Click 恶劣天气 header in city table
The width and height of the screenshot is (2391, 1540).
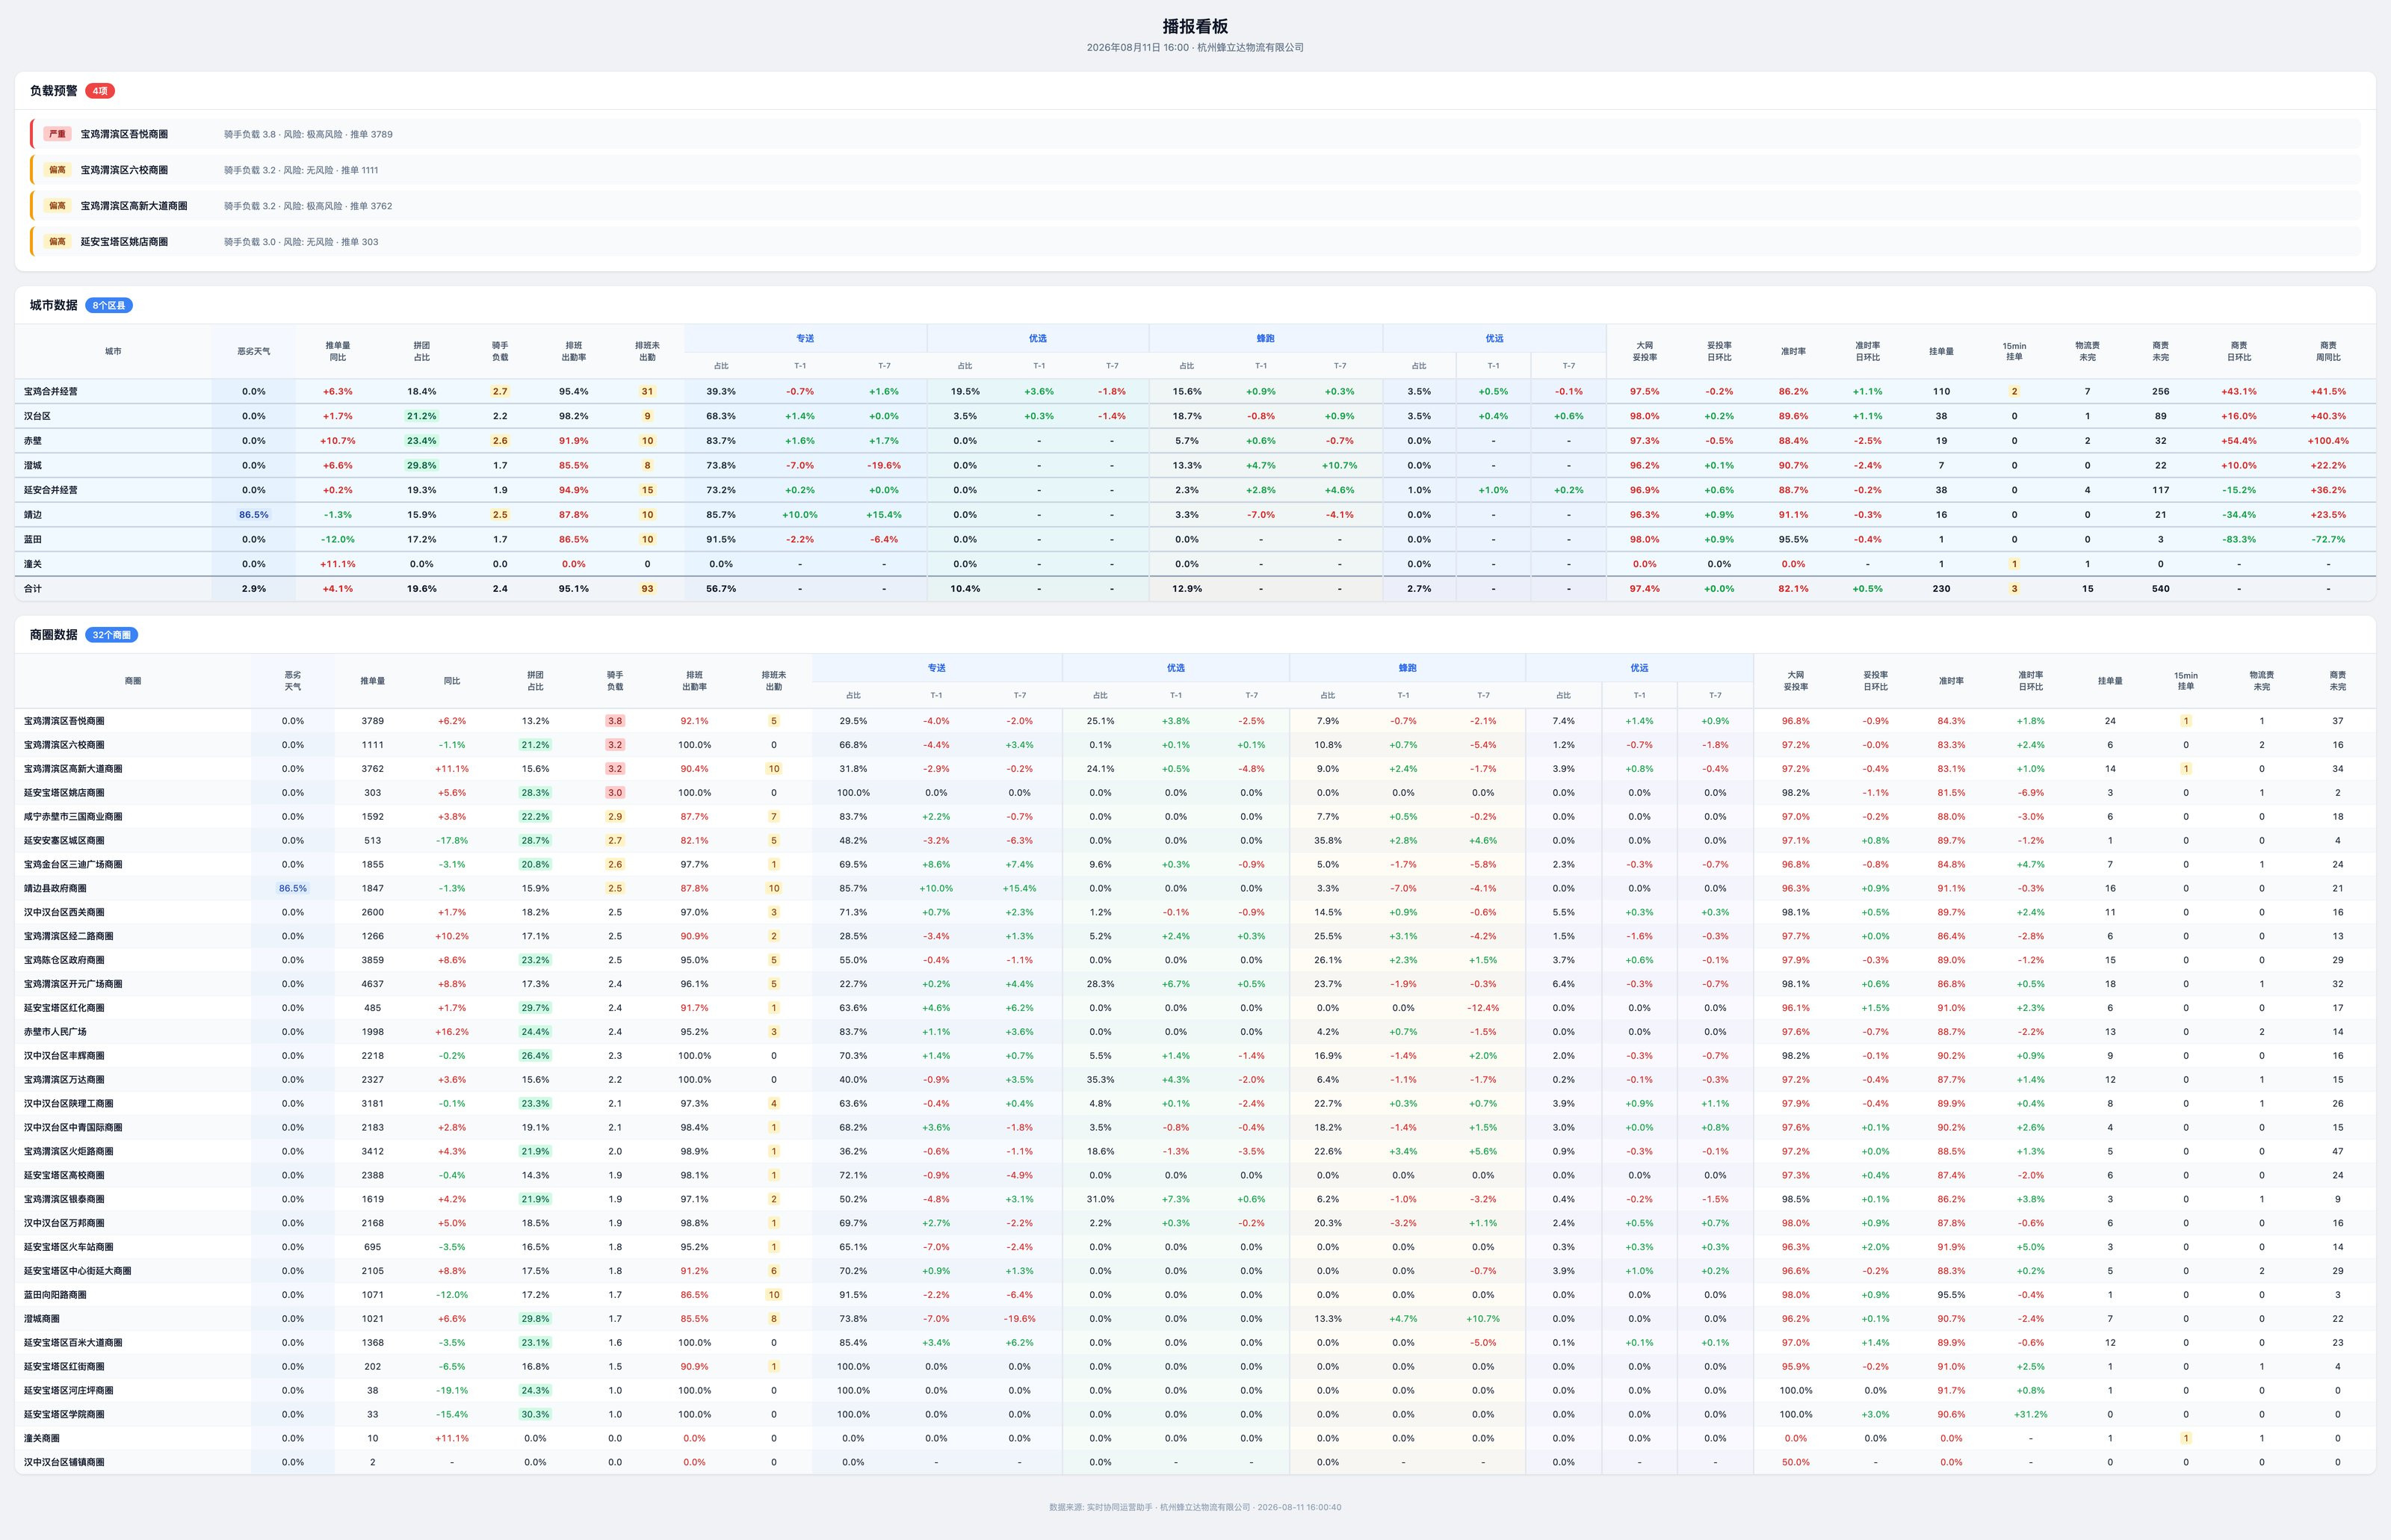pos(253,351)
